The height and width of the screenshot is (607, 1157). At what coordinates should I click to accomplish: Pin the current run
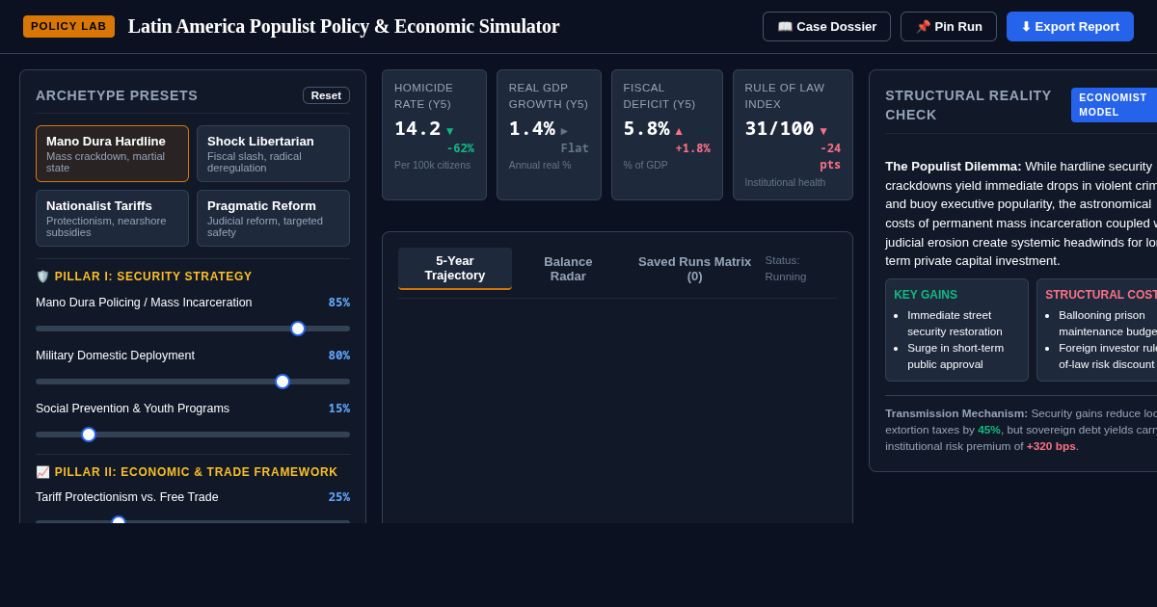[x=949, y=26]
